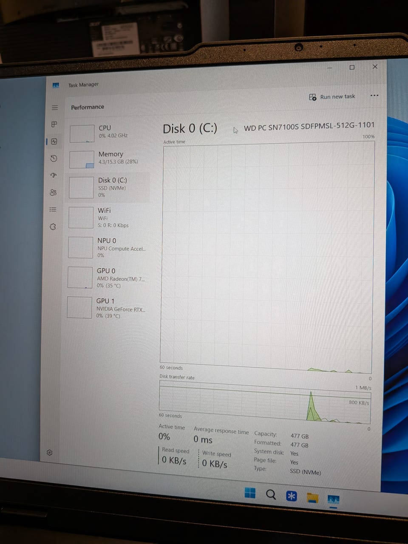This screenshot has width=408, height=544.
Task: Click the Disk 0 (C:) heading
Action: (190, 129)
